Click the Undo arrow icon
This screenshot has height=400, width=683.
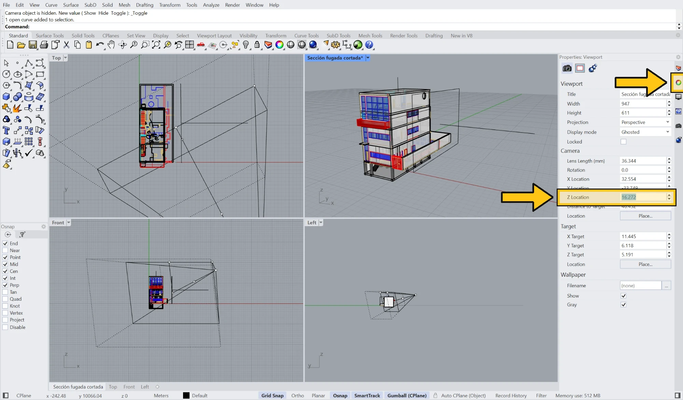tap(100, 45)
